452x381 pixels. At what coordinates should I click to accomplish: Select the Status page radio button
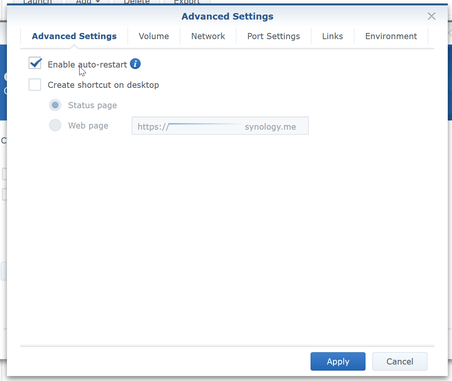tap(55, 105)
